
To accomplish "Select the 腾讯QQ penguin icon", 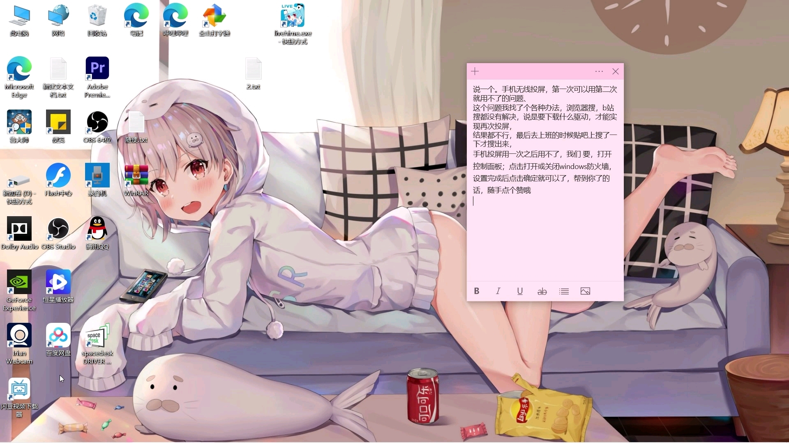I will pyautogui.click(x=97, y=229).
